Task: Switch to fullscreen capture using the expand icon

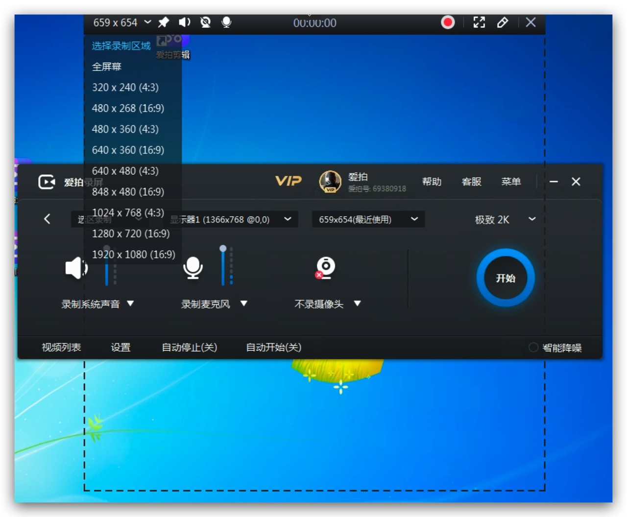Action: point(479,23)
